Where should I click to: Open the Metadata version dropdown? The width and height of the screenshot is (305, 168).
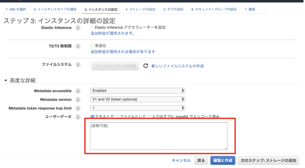click(138, 99)
